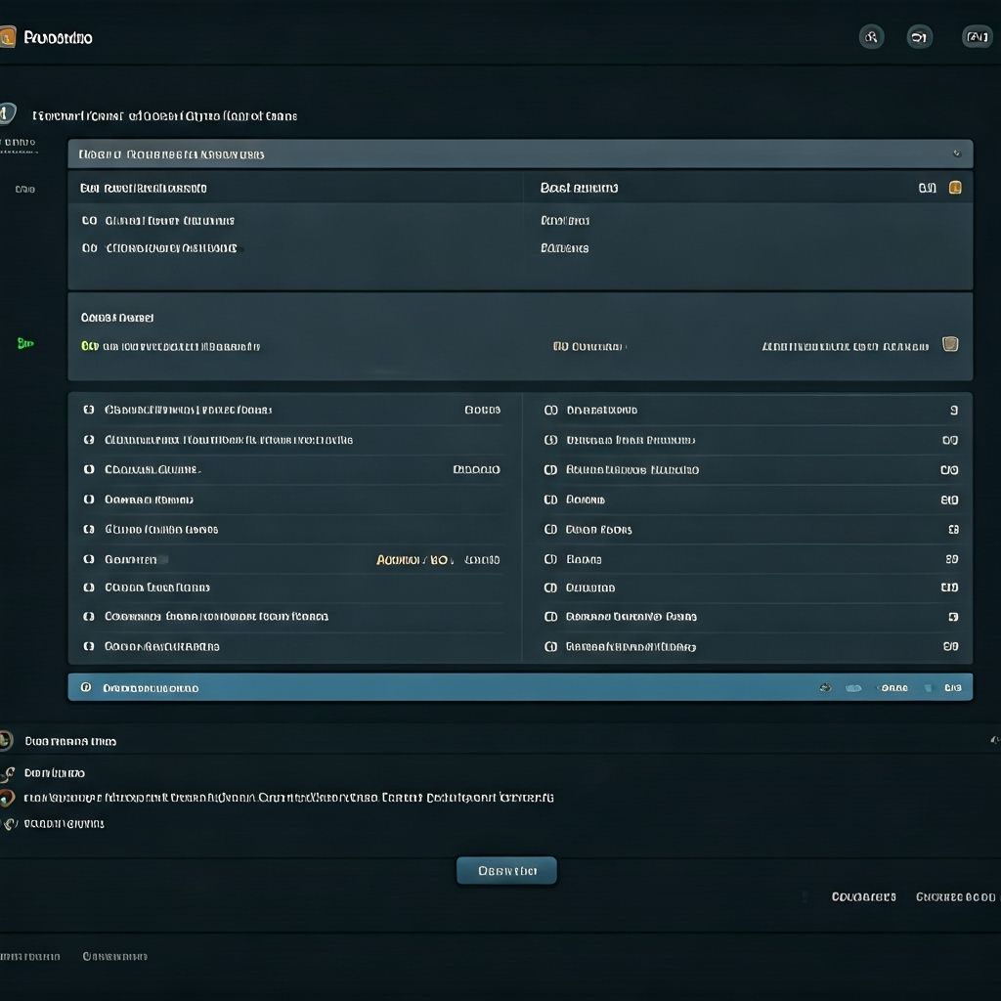Click the middle round icon in the top-right header
Image resolution: width=1001 pixels, height=1001 pixels.
coord(919,37)
